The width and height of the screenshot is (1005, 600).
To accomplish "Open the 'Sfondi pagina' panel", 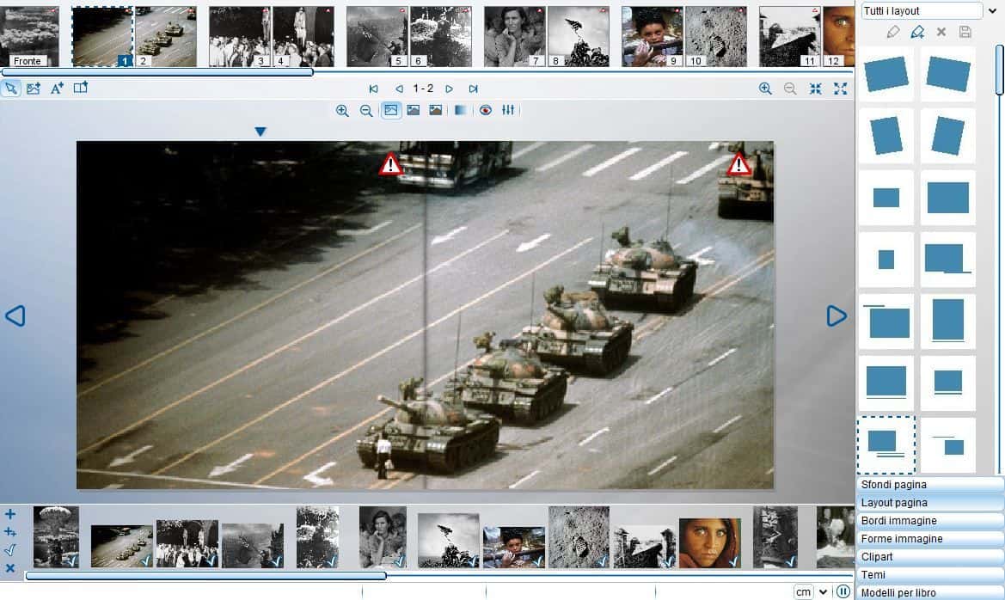I will [x=930, y=485].
